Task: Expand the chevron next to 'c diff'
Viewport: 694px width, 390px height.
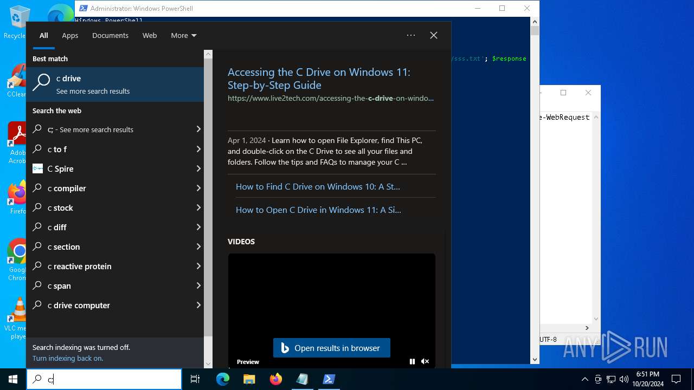Action: point(198,227)
